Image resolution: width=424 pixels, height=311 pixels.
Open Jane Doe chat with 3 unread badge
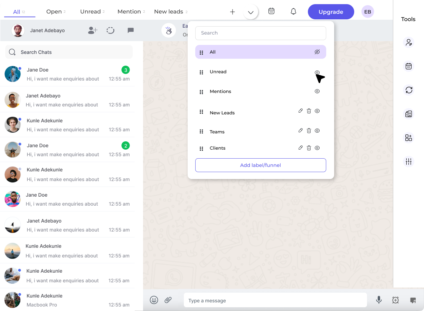pos(67,74)
